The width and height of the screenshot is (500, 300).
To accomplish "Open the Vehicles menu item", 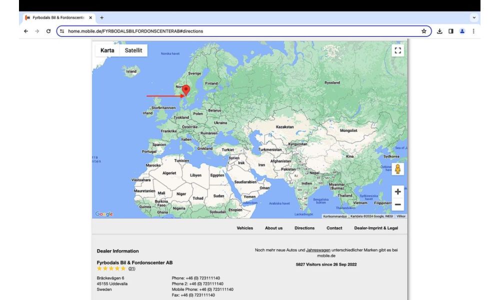I will point(245,228).
